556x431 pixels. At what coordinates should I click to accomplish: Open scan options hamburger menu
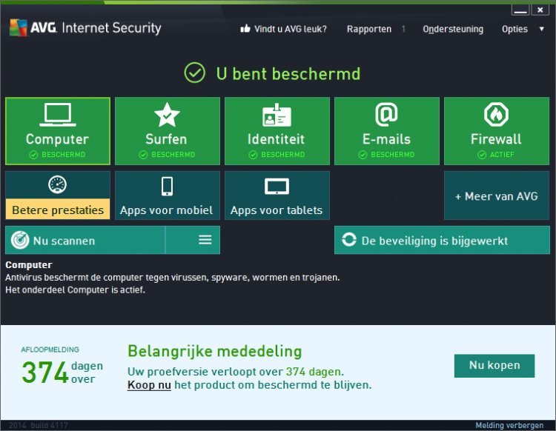[x=205, y=240]
